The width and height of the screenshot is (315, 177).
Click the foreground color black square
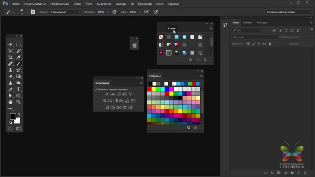[x=13, y=117]
